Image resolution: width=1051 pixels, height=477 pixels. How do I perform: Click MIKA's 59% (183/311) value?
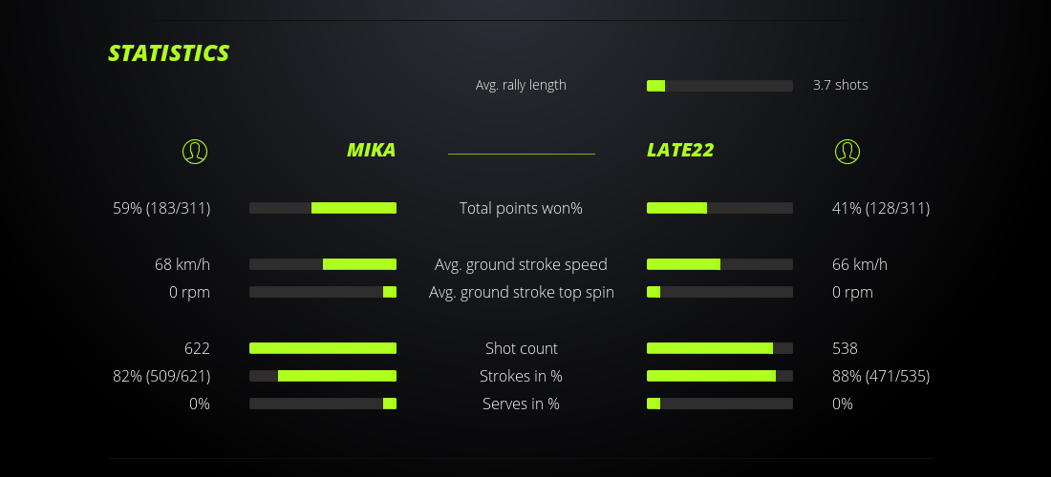coord(161,208)
